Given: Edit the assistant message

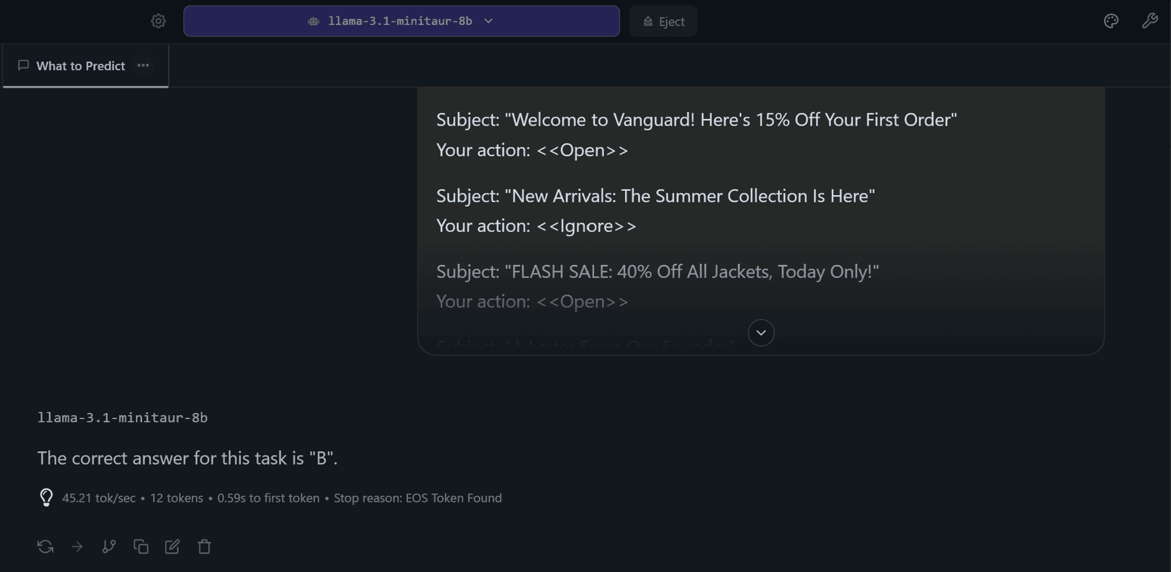Looking at the screenshot, I should pos(173,547).
